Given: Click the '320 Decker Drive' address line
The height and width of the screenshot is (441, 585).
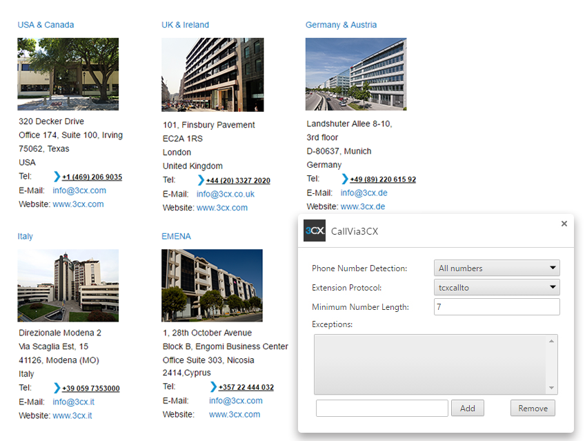Looking at the screenshot, I should 52,121.
